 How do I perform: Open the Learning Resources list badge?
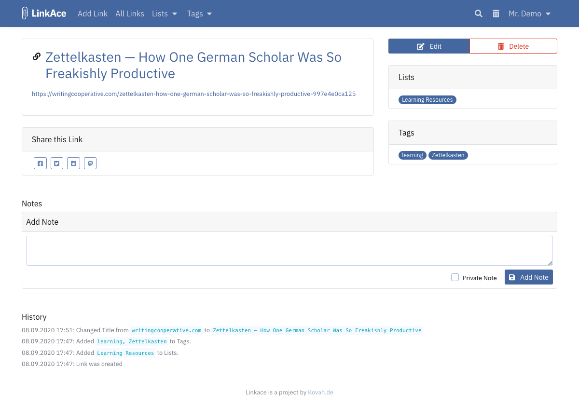pos(427,100)
